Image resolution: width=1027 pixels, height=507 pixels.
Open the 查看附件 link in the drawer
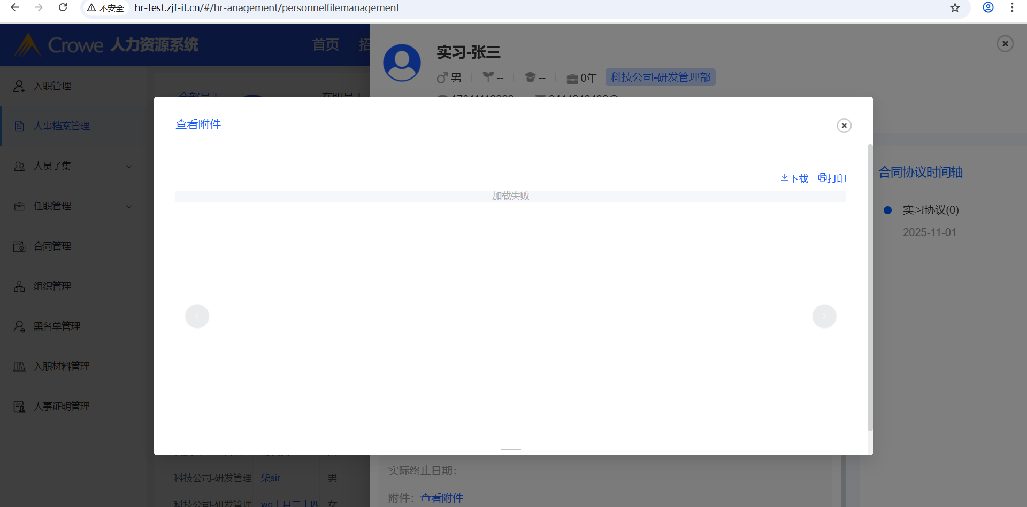442,498
